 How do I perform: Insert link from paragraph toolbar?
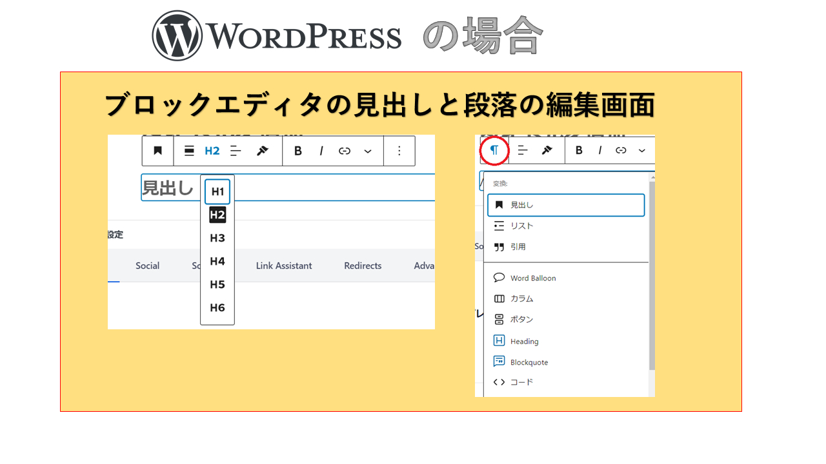click(x=621, y=150)
